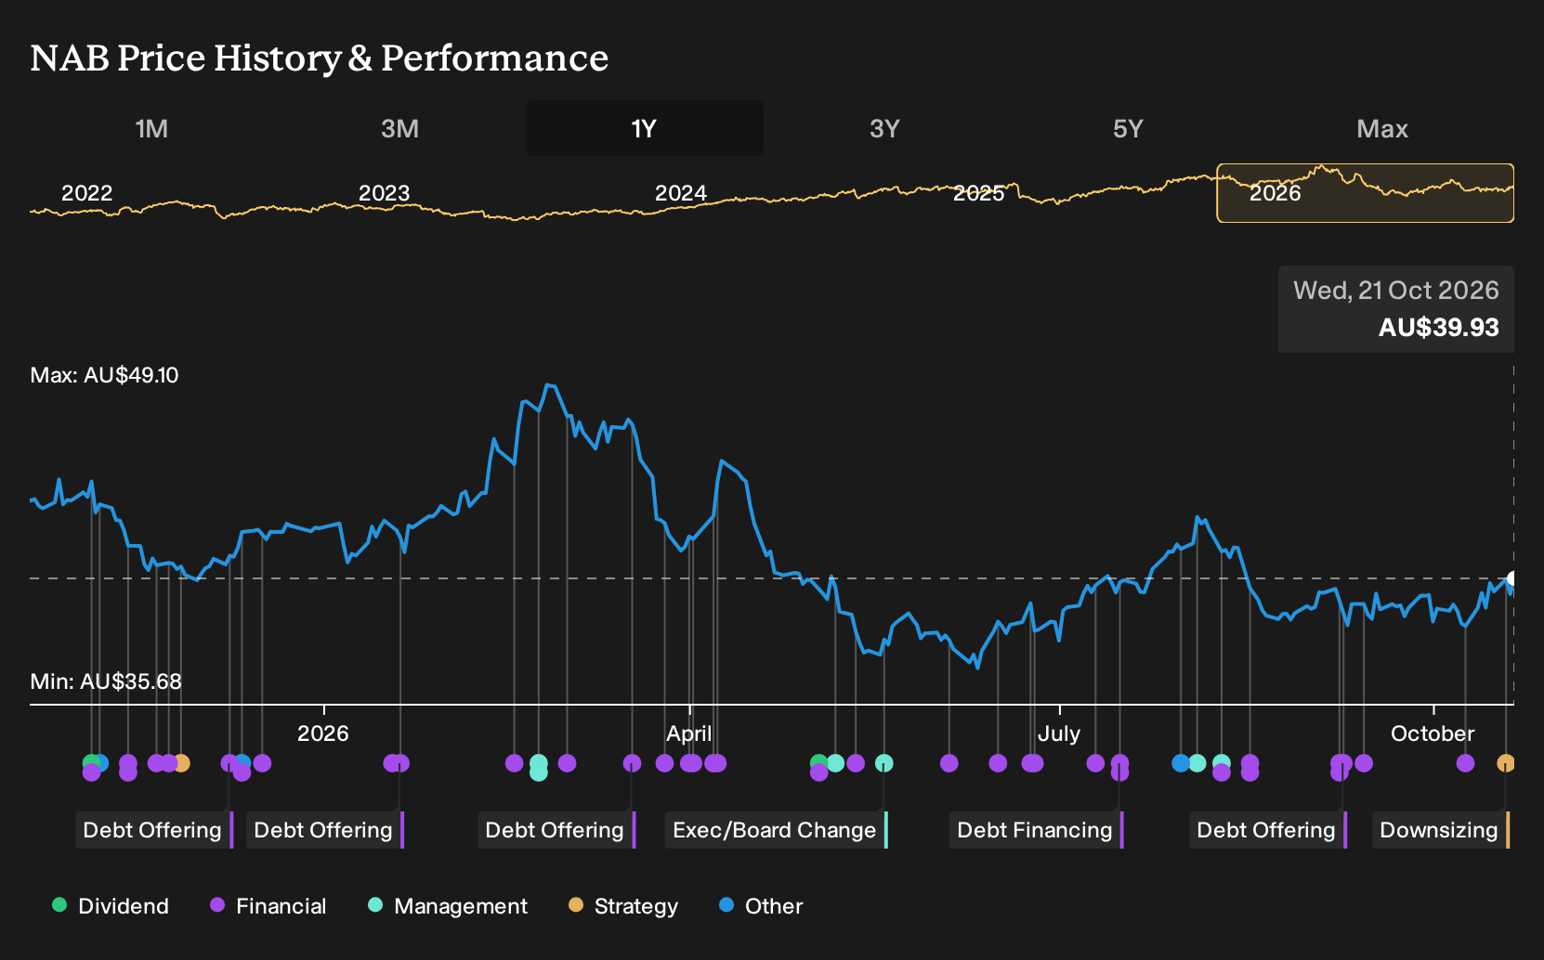Image resolution: width=1544 pixels, height=960 pixels.
Task: Click the April axis label
Action: (x=689, y=733)
